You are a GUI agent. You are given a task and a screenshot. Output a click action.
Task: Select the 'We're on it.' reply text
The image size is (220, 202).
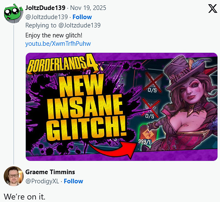(24, 197)
